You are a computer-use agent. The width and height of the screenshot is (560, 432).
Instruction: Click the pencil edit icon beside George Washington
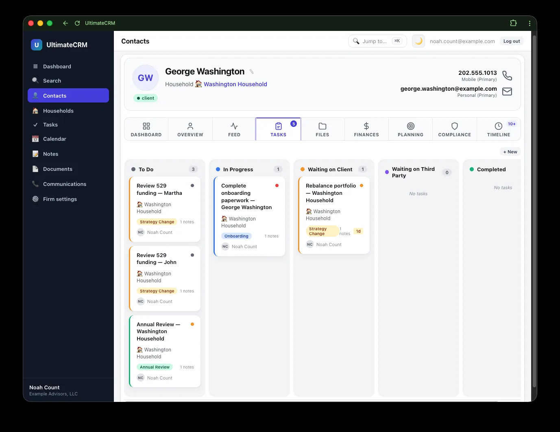click(x=251, y=72)
